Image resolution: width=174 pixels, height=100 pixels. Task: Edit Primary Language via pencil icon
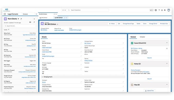tap(81, 65)
